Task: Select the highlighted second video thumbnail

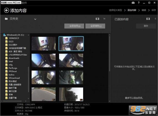Action: click(71, 43)
